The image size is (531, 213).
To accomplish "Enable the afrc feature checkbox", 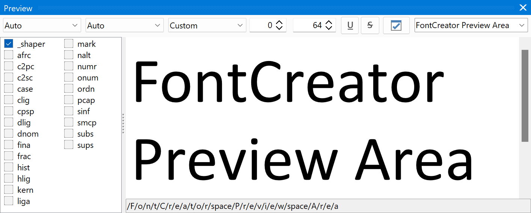I will [x=9, y=55].
